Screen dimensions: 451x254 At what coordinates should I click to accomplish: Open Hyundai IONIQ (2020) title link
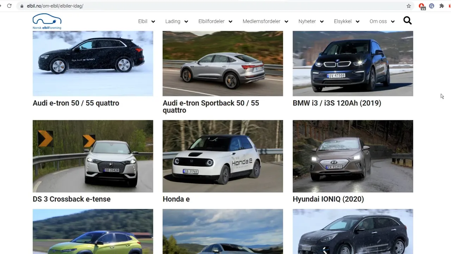pyautogui.click(x=328, y=199)
